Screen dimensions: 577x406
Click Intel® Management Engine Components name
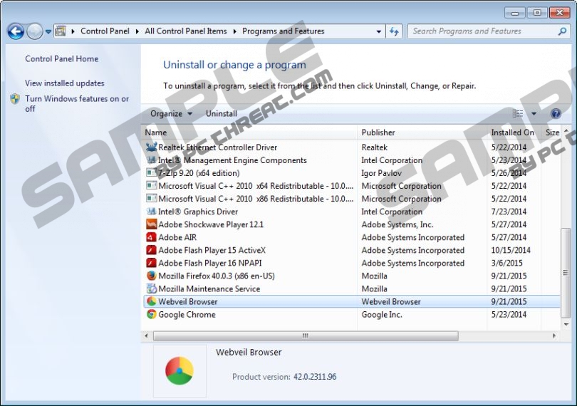click(232, 160)
